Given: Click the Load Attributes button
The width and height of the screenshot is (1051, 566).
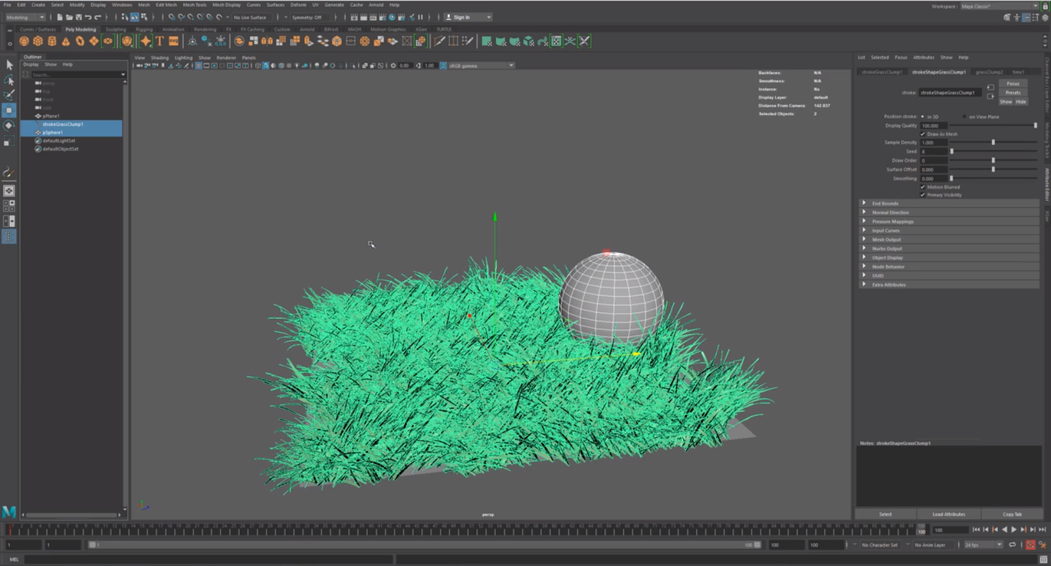Looking at the screenshot, I should (949, 514).
